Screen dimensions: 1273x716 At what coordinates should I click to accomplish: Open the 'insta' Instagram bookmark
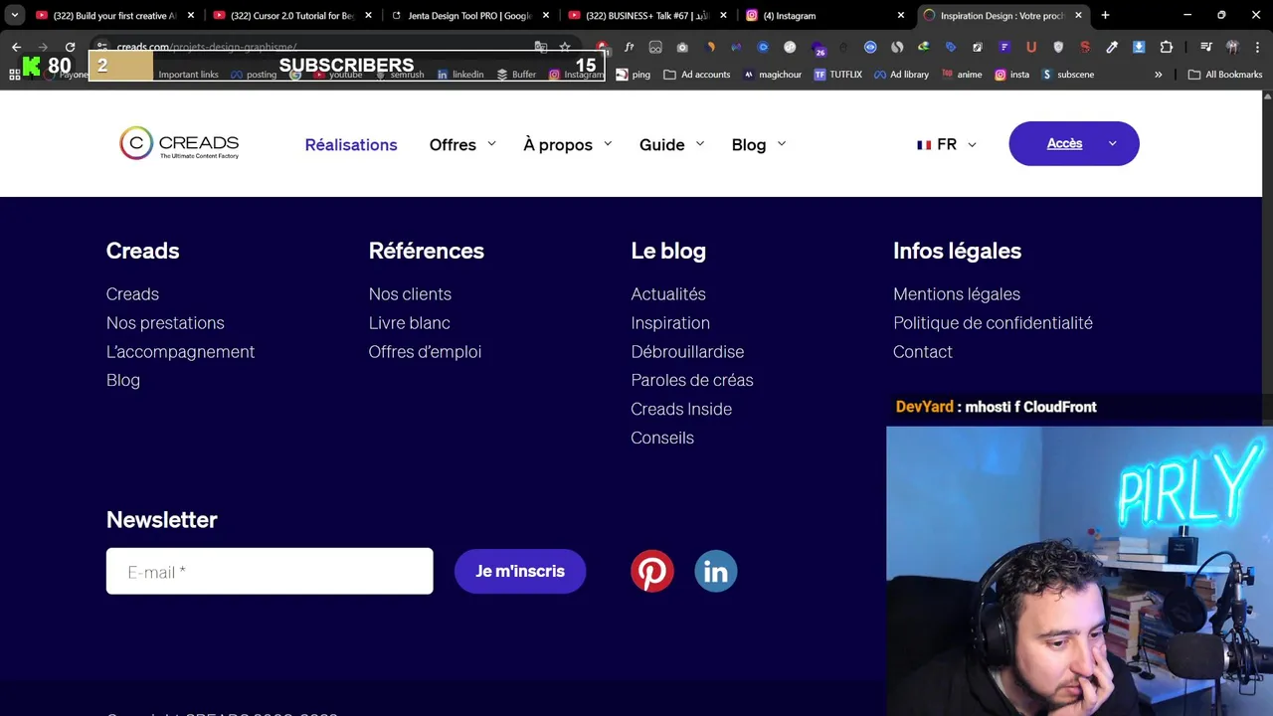tap(1012, 75)
